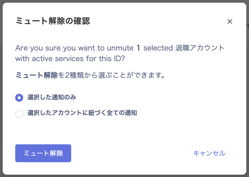Click the 選択したアカウントに紐づく全ての通知 label text

point(82,113)
